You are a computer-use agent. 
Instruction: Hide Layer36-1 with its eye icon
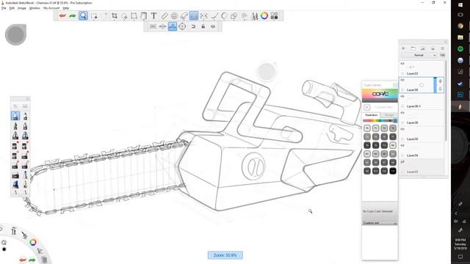coord(402,96)
